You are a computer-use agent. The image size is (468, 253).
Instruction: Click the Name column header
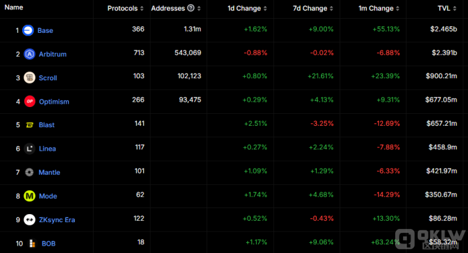tap(14, 7)
